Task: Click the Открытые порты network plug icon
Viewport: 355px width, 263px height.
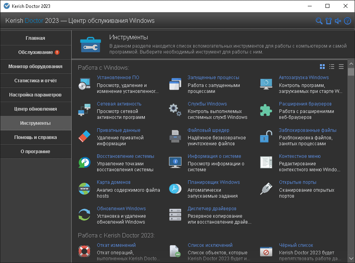Action: pyautogui.click(x=266, y=189)
